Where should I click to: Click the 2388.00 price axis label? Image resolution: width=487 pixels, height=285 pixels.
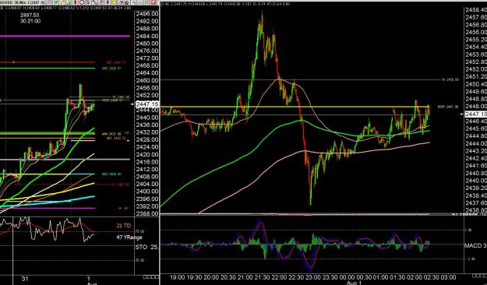tap(147, 213)
